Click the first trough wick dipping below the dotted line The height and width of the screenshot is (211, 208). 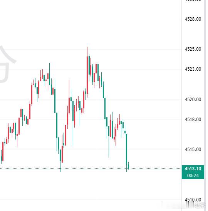pos(60,166)
